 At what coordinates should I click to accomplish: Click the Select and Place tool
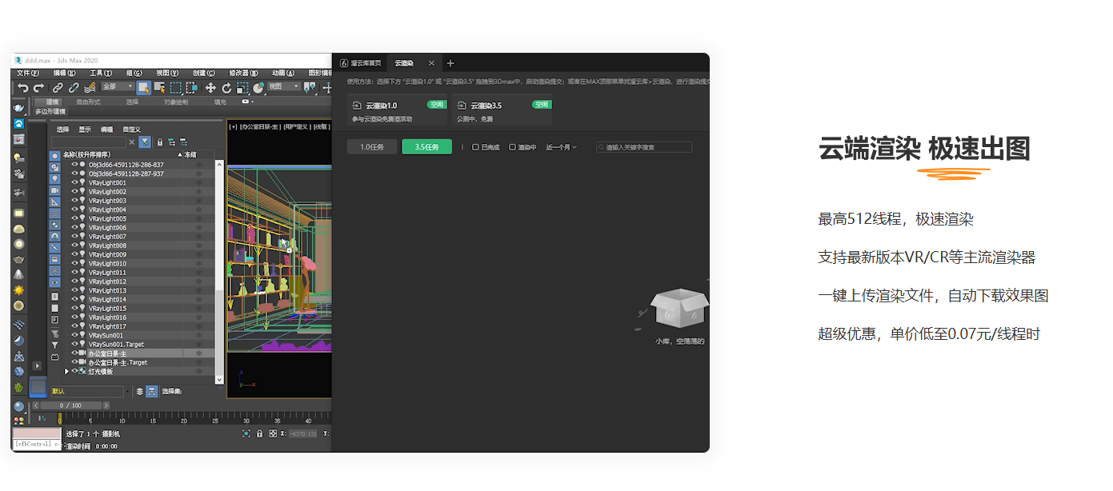pyautogui.click(x=258, y=87)
